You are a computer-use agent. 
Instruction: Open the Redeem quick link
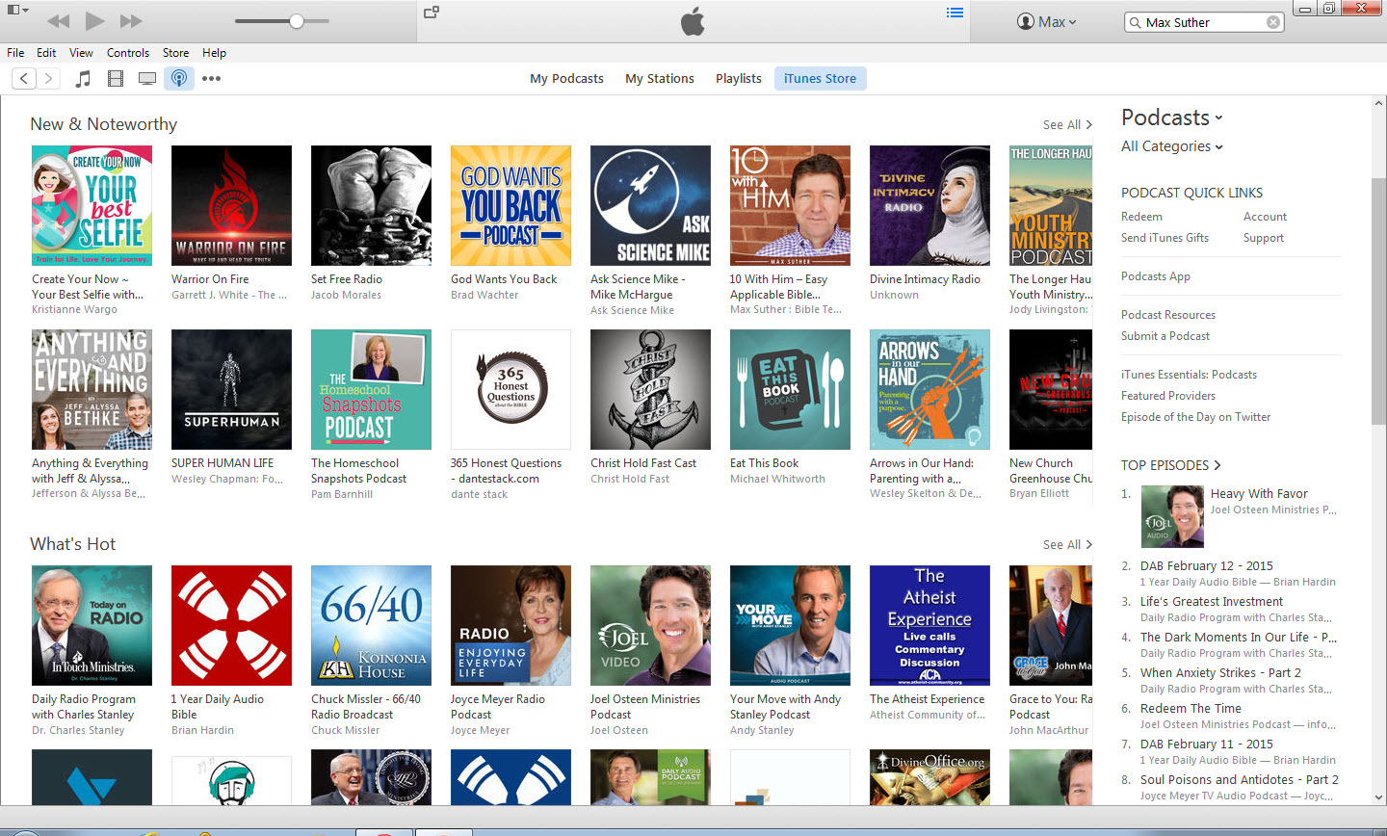coord(1141,217)
